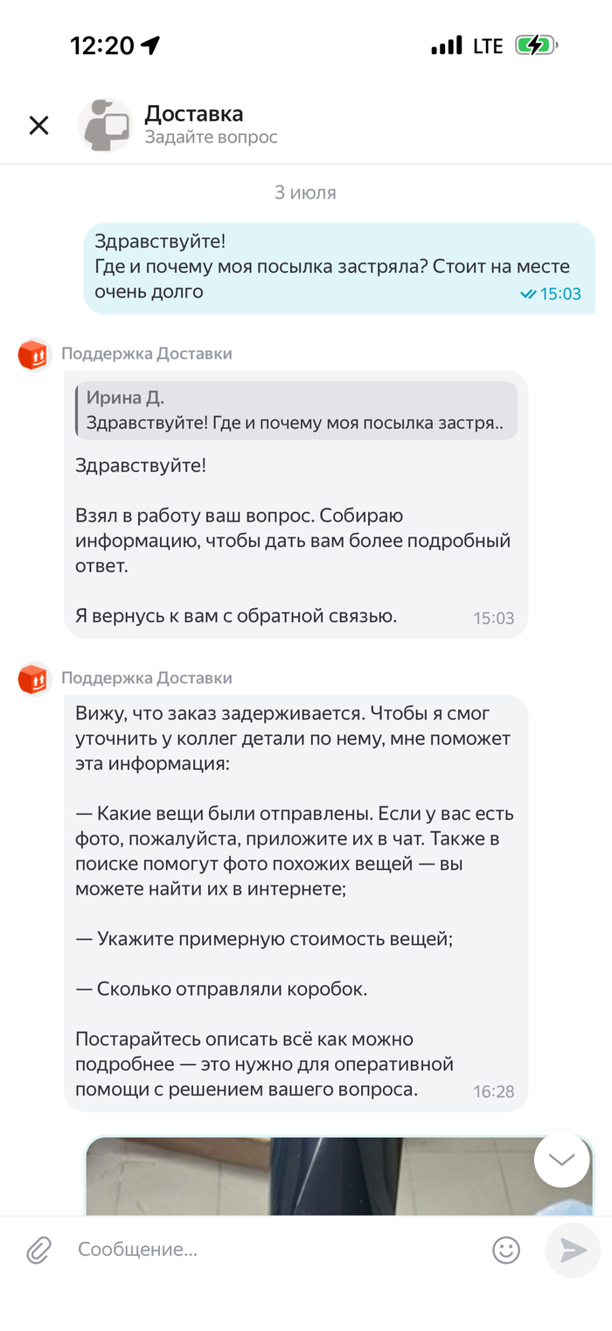Tap the paper-plane send icon
The height and width of the screenshot is (1331, 612).
[x=573, y=1250]
